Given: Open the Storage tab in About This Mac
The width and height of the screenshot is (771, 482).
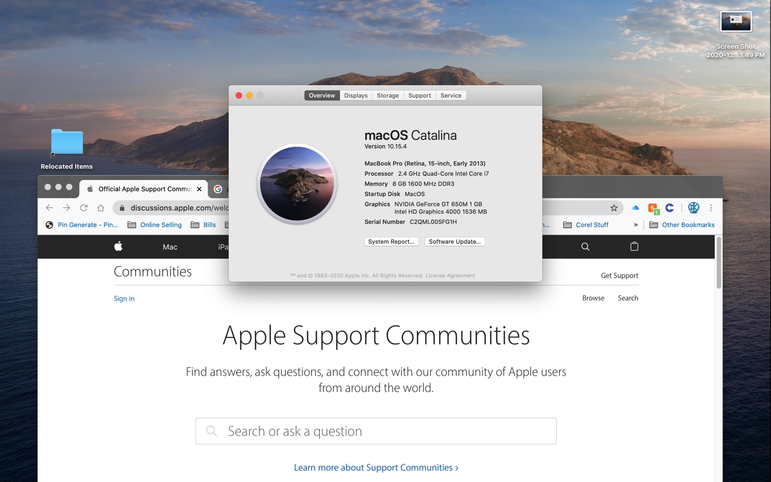Looking at the screenshot, I should point(387,95).
